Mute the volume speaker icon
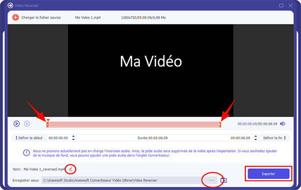Screen dimensions: 301x190 click(282, 124)
